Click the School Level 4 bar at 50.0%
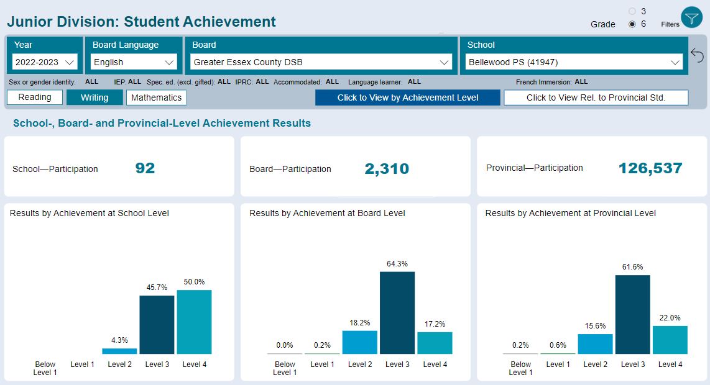Screen dimensions: 710x385 coord(194,322)
